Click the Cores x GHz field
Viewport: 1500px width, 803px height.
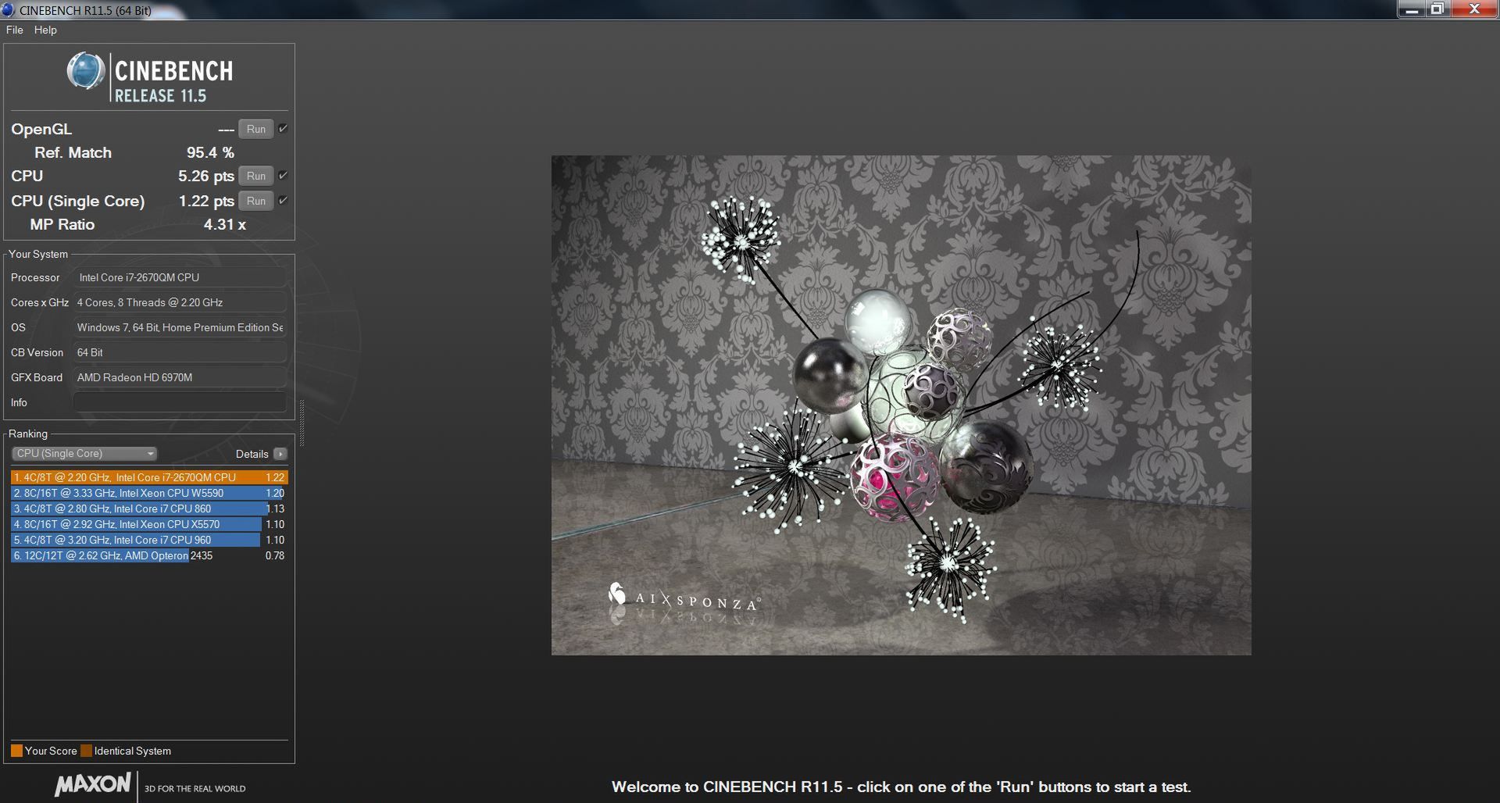[180, 302]
